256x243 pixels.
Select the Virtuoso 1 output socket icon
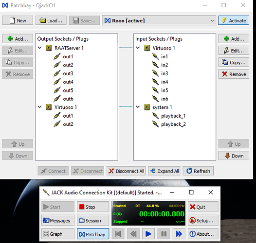(49, 107)
